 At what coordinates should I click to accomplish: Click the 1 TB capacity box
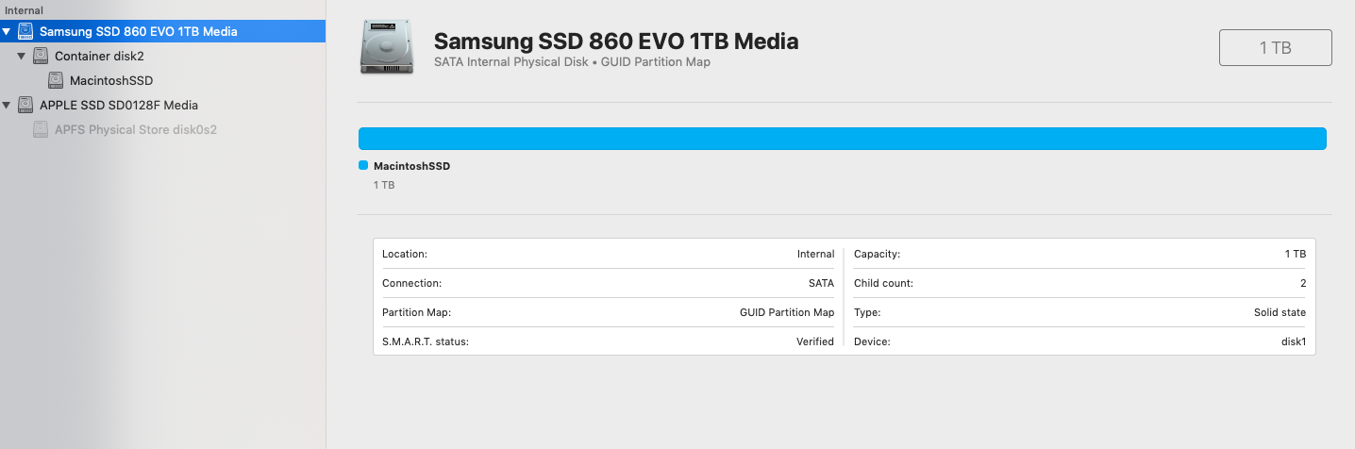point(1275,48)
